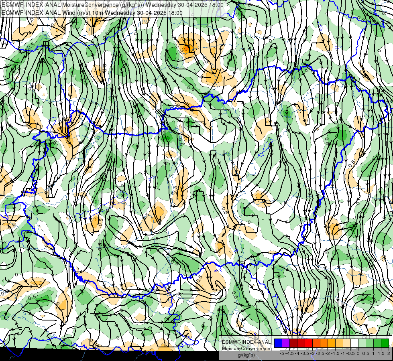Click the legend unit text 'g/(kg*s)'
393x361 pixels.
246,355
